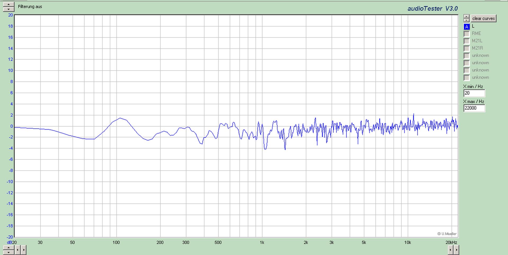Click the up arrow beside Filterung aus
The height and width of the screenshot is (255, 508).
click(8, 5)
